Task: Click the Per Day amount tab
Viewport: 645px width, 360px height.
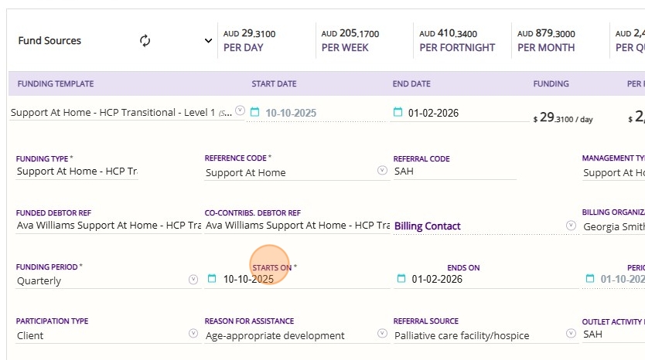Action: [x=249, y=40]
